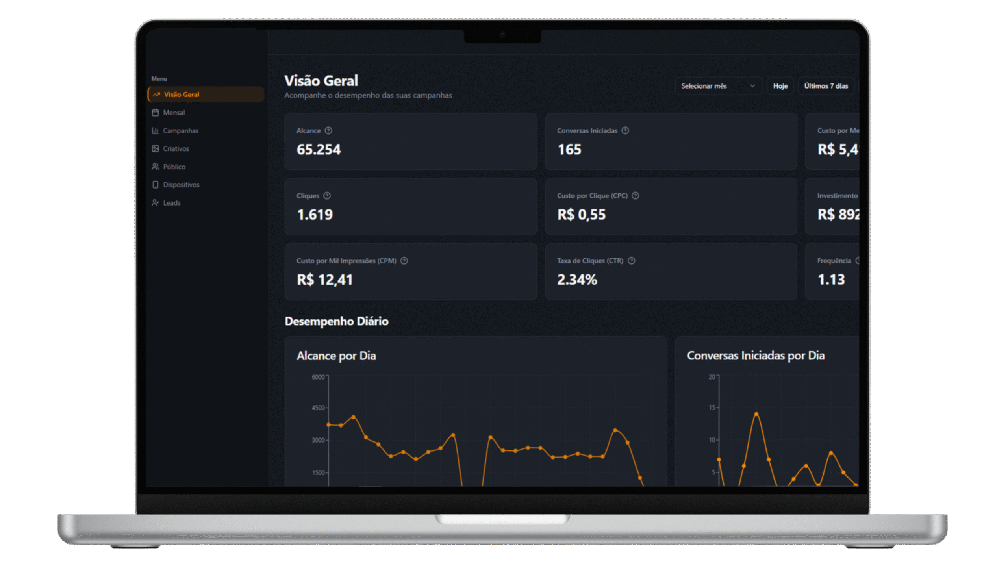Click the Visão Geral trend icon in sidebar

click(x=156, y=94)
